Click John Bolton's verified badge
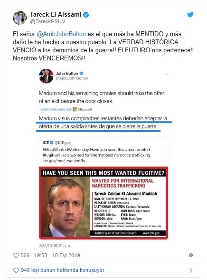207x280 pixels. tap(81, 73)
